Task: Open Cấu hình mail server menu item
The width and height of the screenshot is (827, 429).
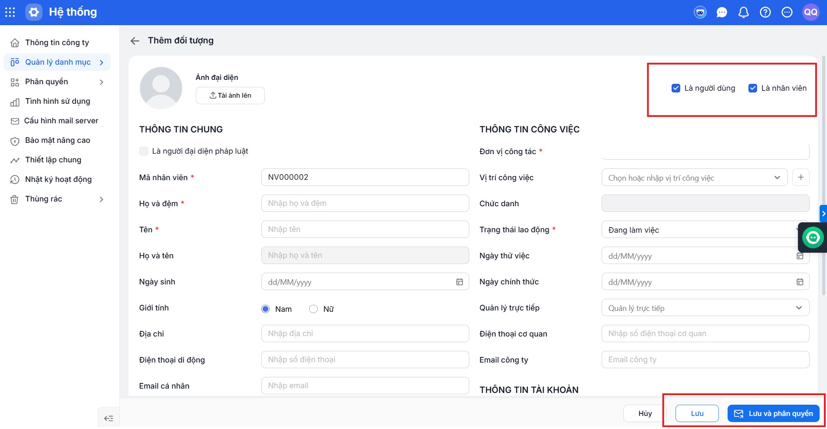Action: click(57, 121)
